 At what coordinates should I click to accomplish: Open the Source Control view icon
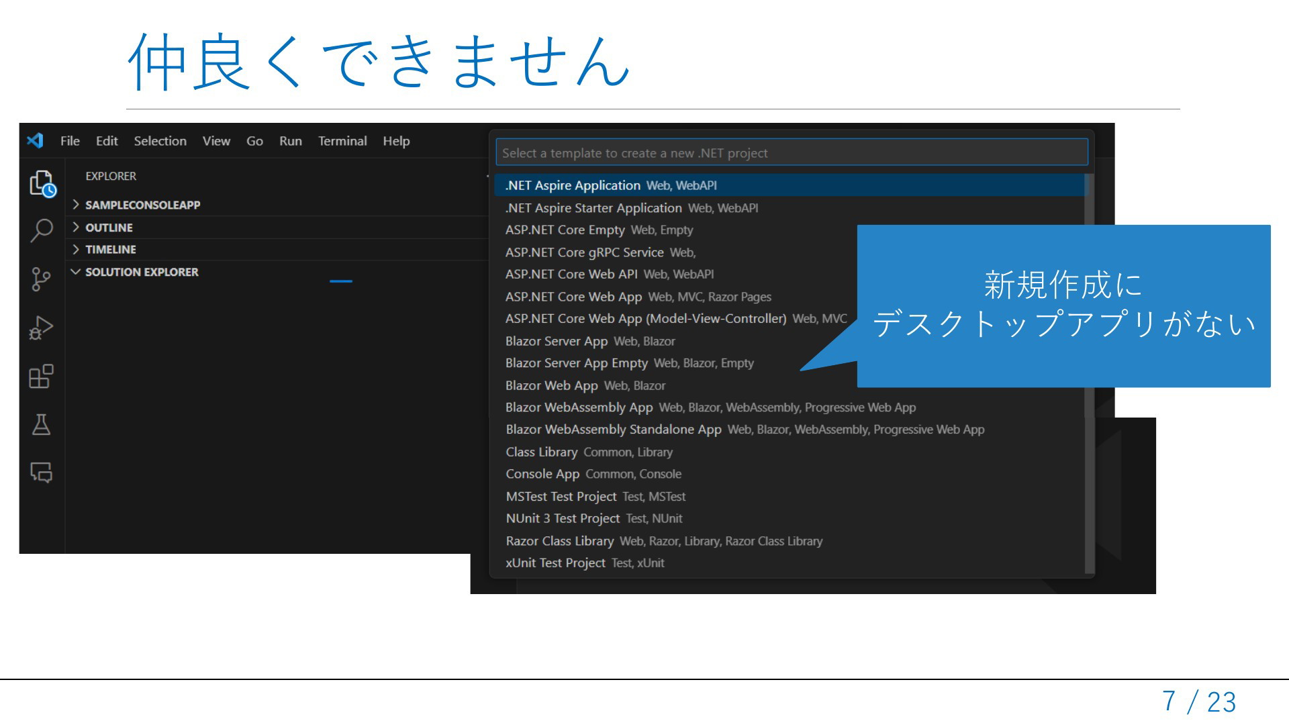click(42, 279)
